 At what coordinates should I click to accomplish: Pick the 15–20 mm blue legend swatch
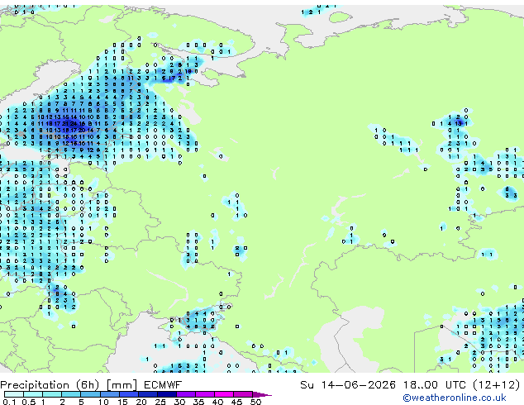click(129, 394)
